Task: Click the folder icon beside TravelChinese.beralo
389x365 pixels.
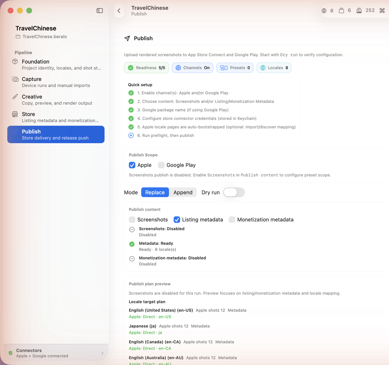Action: pyautogui.click(x=18, y=36)
